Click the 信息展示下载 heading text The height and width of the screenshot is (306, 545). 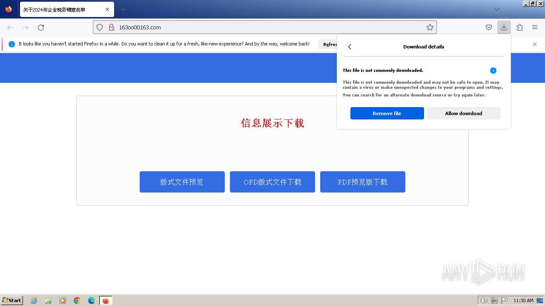coord(272,123)
